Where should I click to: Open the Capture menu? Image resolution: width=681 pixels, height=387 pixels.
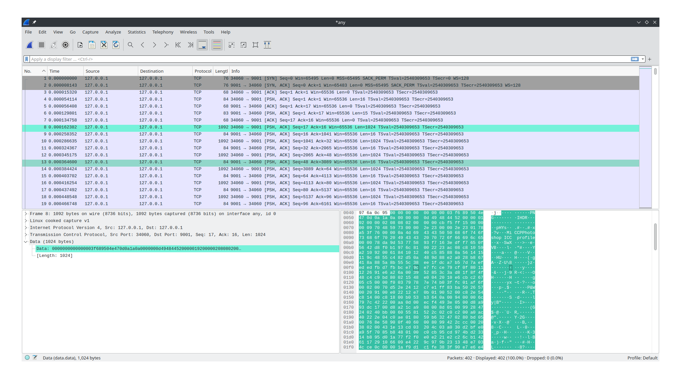90,32
